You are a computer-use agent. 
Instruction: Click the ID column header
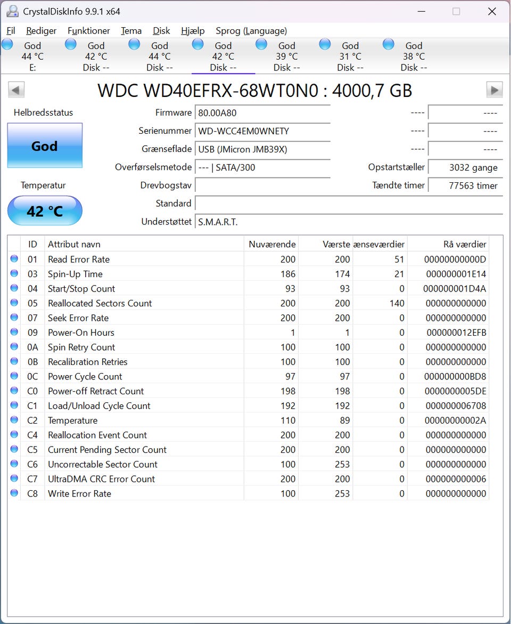tap(32, 245)
